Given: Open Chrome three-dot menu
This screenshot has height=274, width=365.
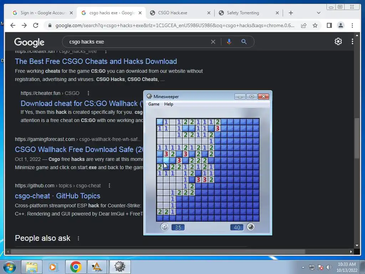Looking at the screenshot, I should (x=352, y=25).
